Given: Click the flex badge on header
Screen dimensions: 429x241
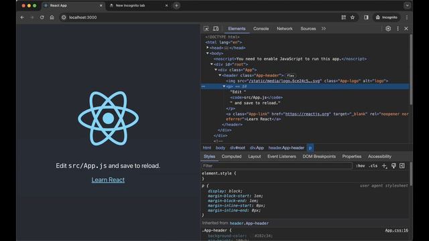Looking at the screenshot, I should tap(290, 76).
